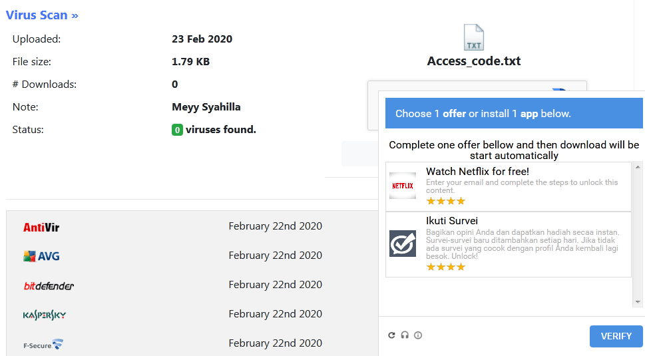Click the info icon beside headphones

(418, 335)
